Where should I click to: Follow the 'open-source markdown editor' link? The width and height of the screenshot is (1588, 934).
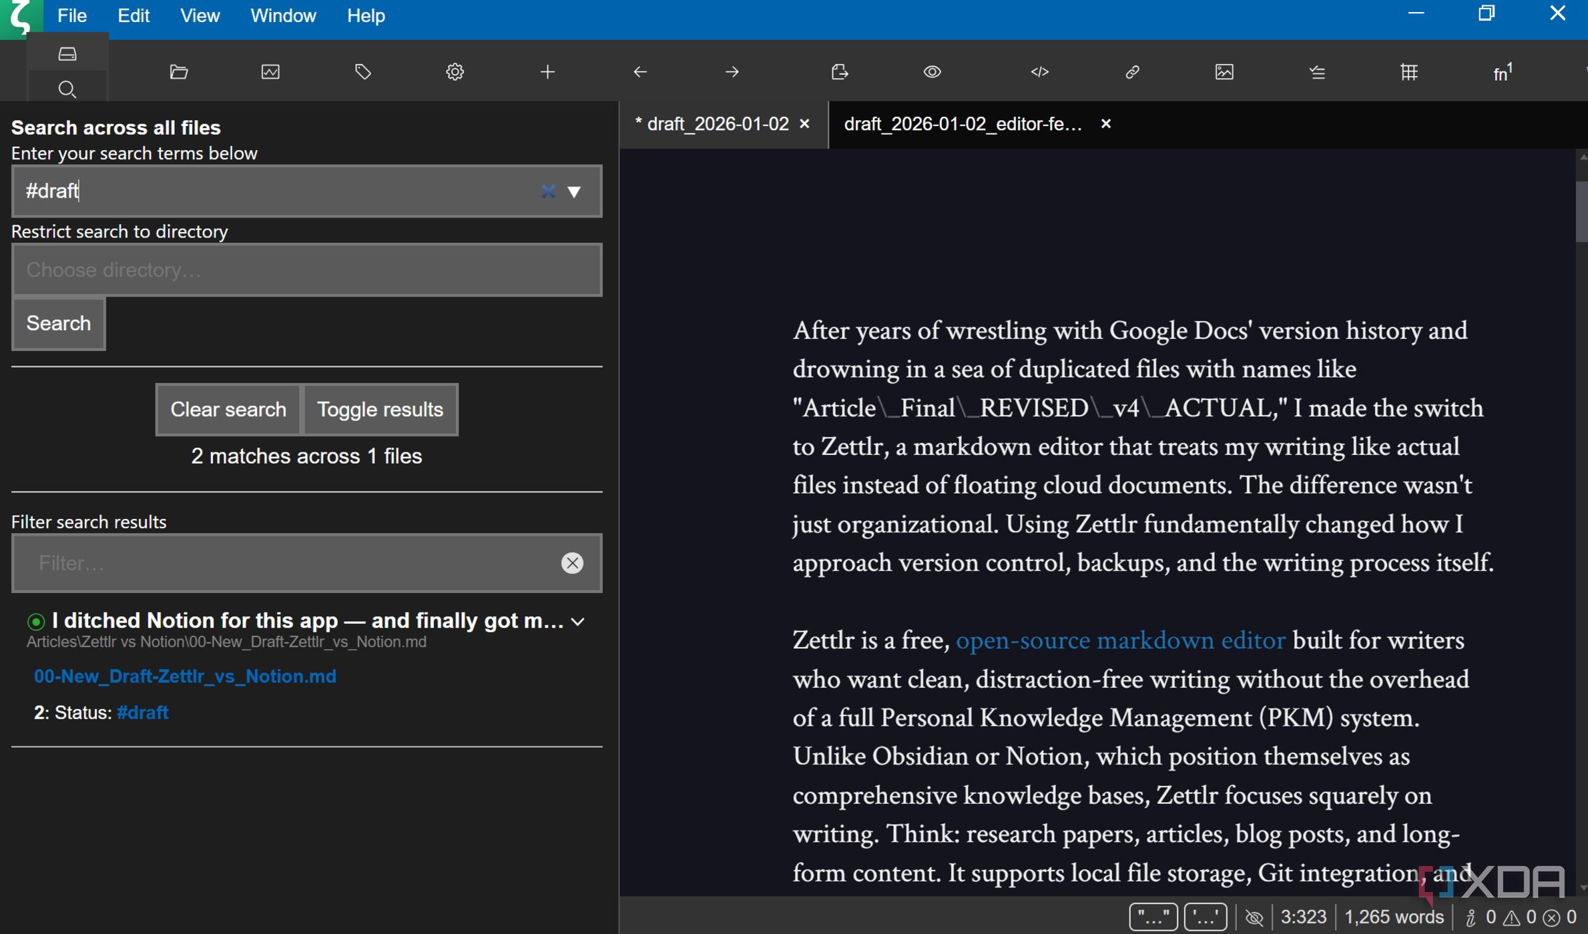click(1120, 640)
